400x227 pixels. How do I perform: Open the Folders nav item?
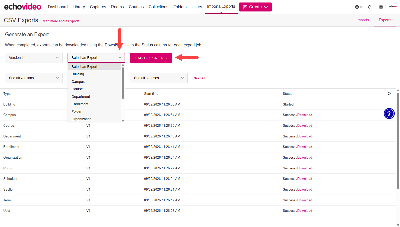[180, 7]
